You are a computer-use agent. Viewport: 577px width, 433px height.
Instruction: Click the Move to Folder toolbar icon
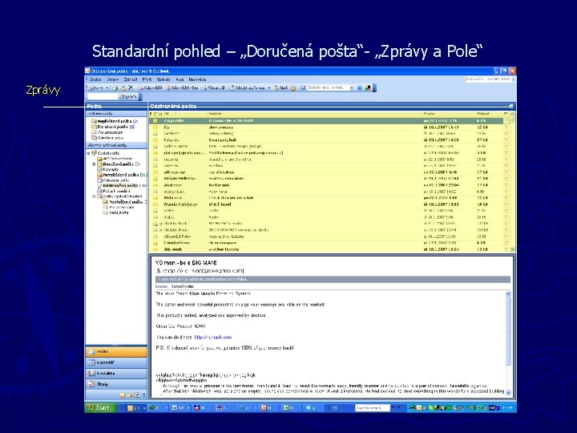tap(123, 88)
